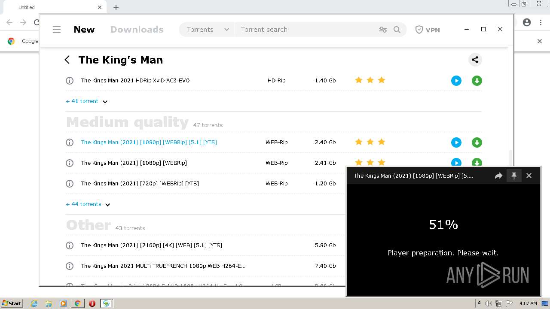Click star rating of 1080p 5.1 YTS torrent
The width and height of the screenshot is (550, 309).
(370, 142)
